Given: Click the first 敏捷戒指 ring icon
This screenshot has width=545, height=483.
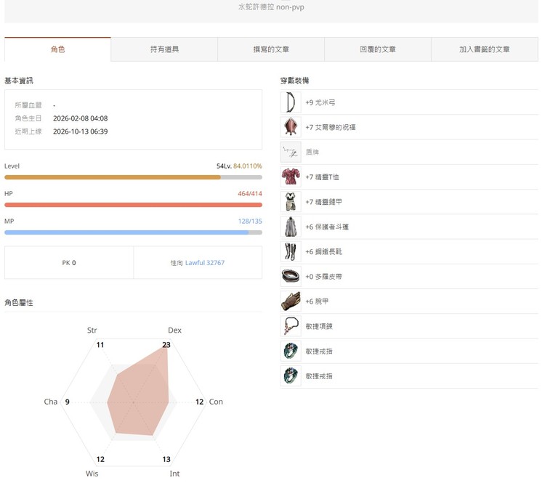Looking at the screenshot, I should point(291,352).
